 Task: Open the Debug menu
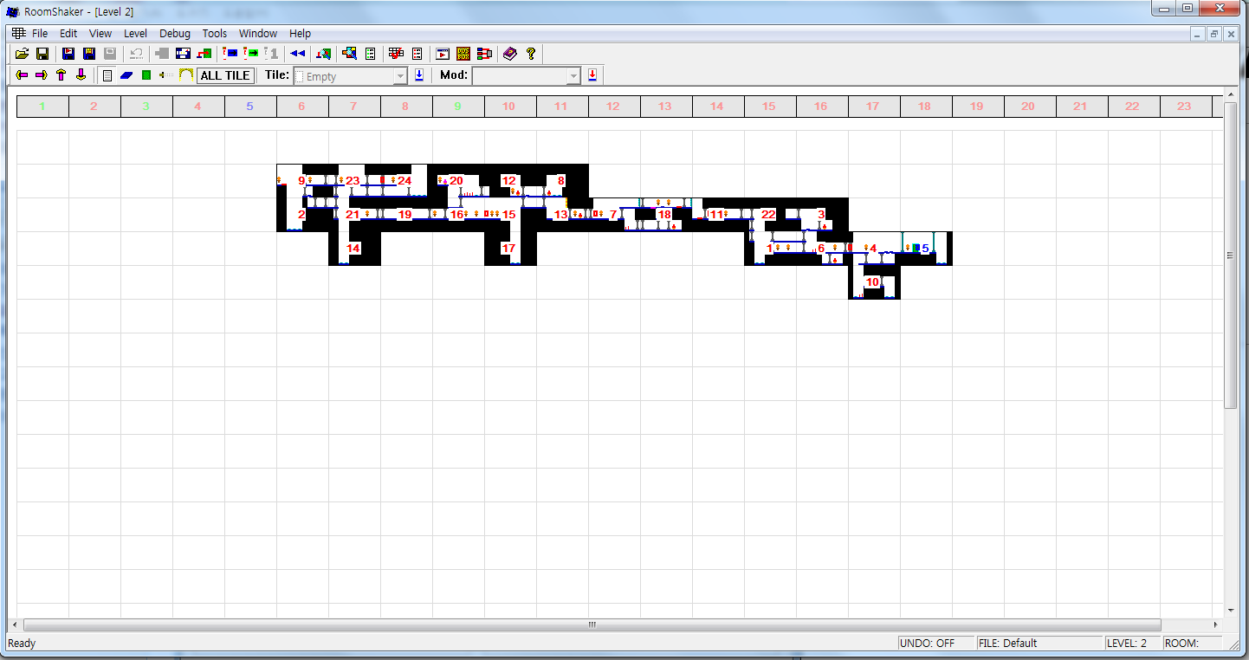tap(175, 34)
